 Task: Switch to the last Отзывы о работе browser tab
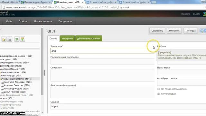pos(134,2)
